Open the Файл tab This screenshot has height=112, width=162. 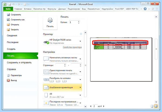point(8,9)
